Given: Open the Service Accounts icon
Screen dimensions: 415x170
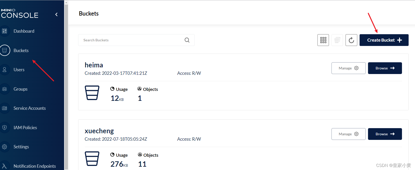Looking at the screenshot, I should pos(5,108).
